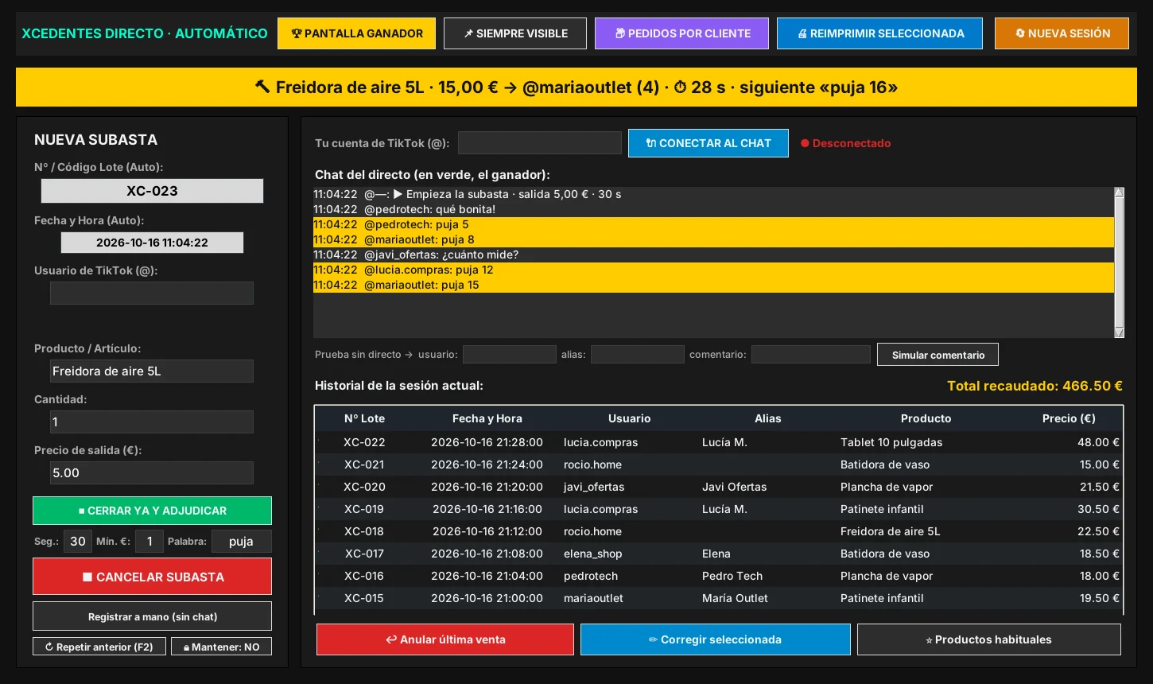Click the Pedro Tech alias cell
This screenshot has height=684, width=1153.
click(x=732, y=576)
